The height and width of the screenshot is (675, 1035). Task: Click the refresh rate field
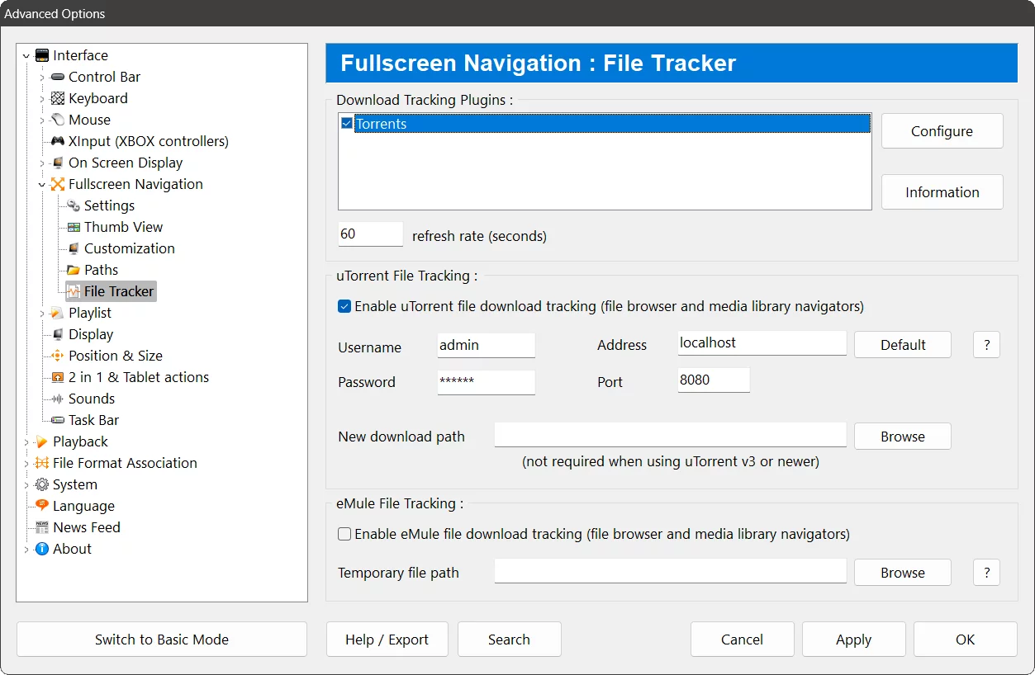click(371, 234)
